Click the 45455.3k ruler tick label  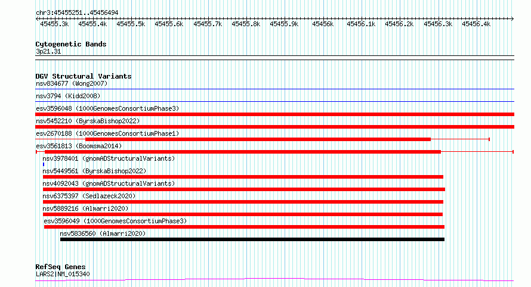[x=54, y=24]
